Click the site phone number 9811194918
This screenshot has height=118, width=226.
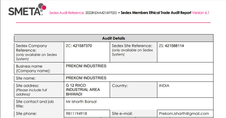pos(77,113)
